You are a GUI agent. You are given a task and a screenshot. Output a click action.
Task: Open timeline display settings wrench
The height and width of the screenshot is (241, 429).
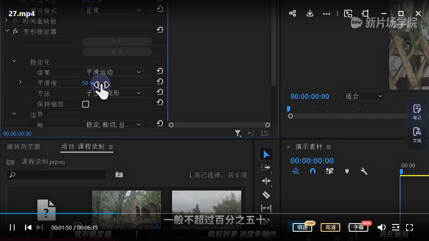coord(364,171)
